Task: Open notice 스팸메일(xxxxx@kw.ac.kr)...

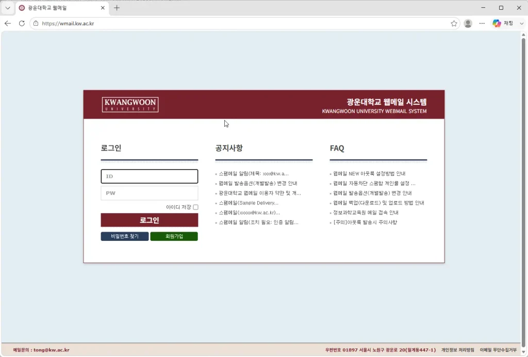Action: [249, 213]
